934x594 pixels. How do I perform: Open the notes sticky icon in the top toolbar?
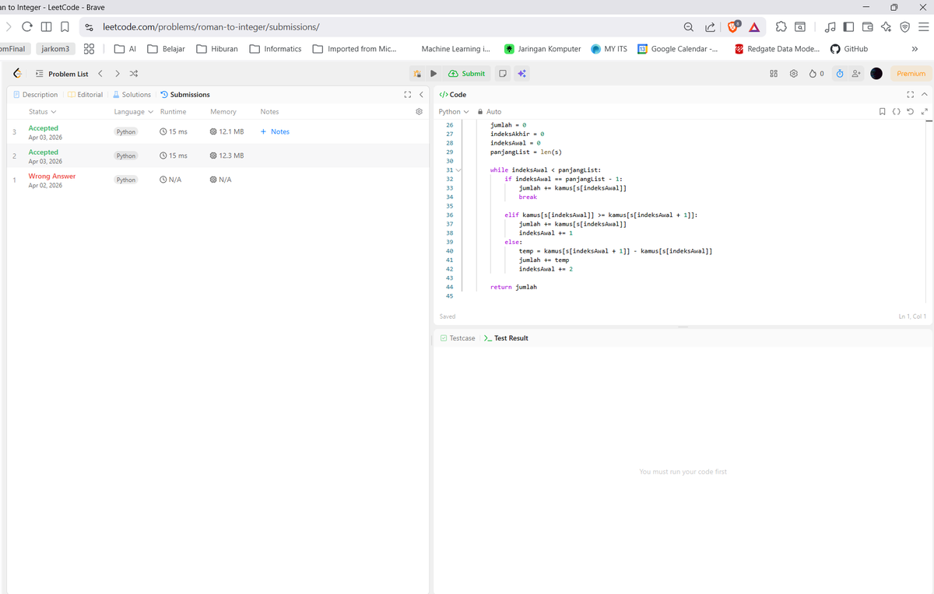pyautogui.click(x=503, y=74)
